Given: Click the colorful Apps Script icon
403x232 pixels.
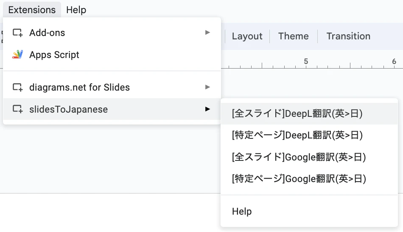Looking at the screenshot, I should click(17, 55).
